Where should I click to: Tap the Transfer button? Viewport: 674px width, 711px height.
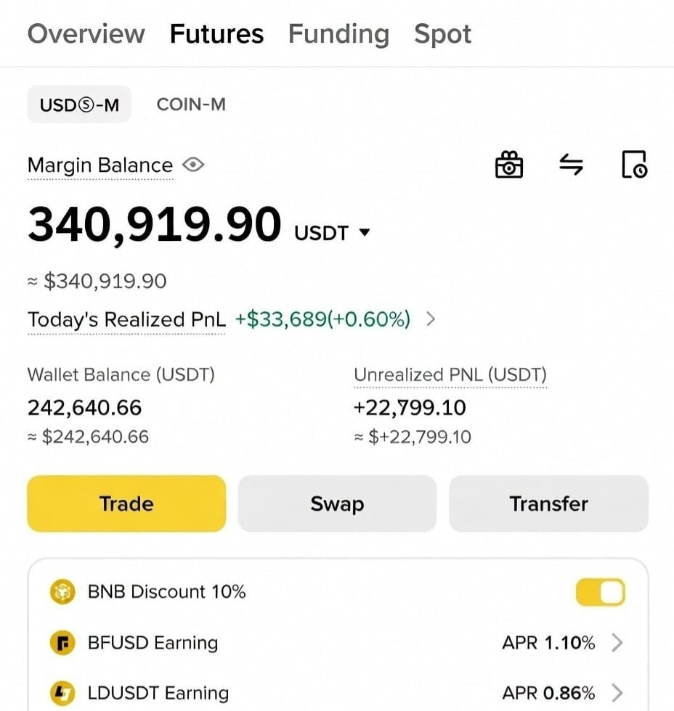[549, 504]
